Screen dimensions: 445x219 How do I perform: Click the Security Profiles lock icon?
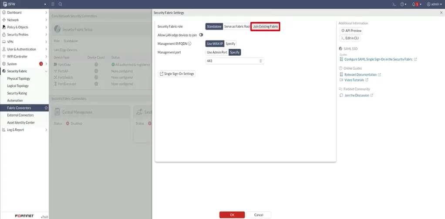tap(4, 34)
